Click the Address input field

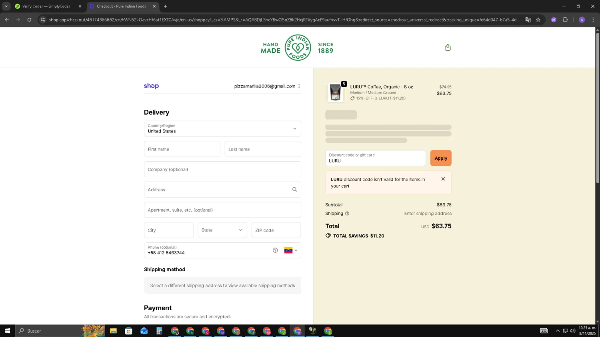coord(222,190)
